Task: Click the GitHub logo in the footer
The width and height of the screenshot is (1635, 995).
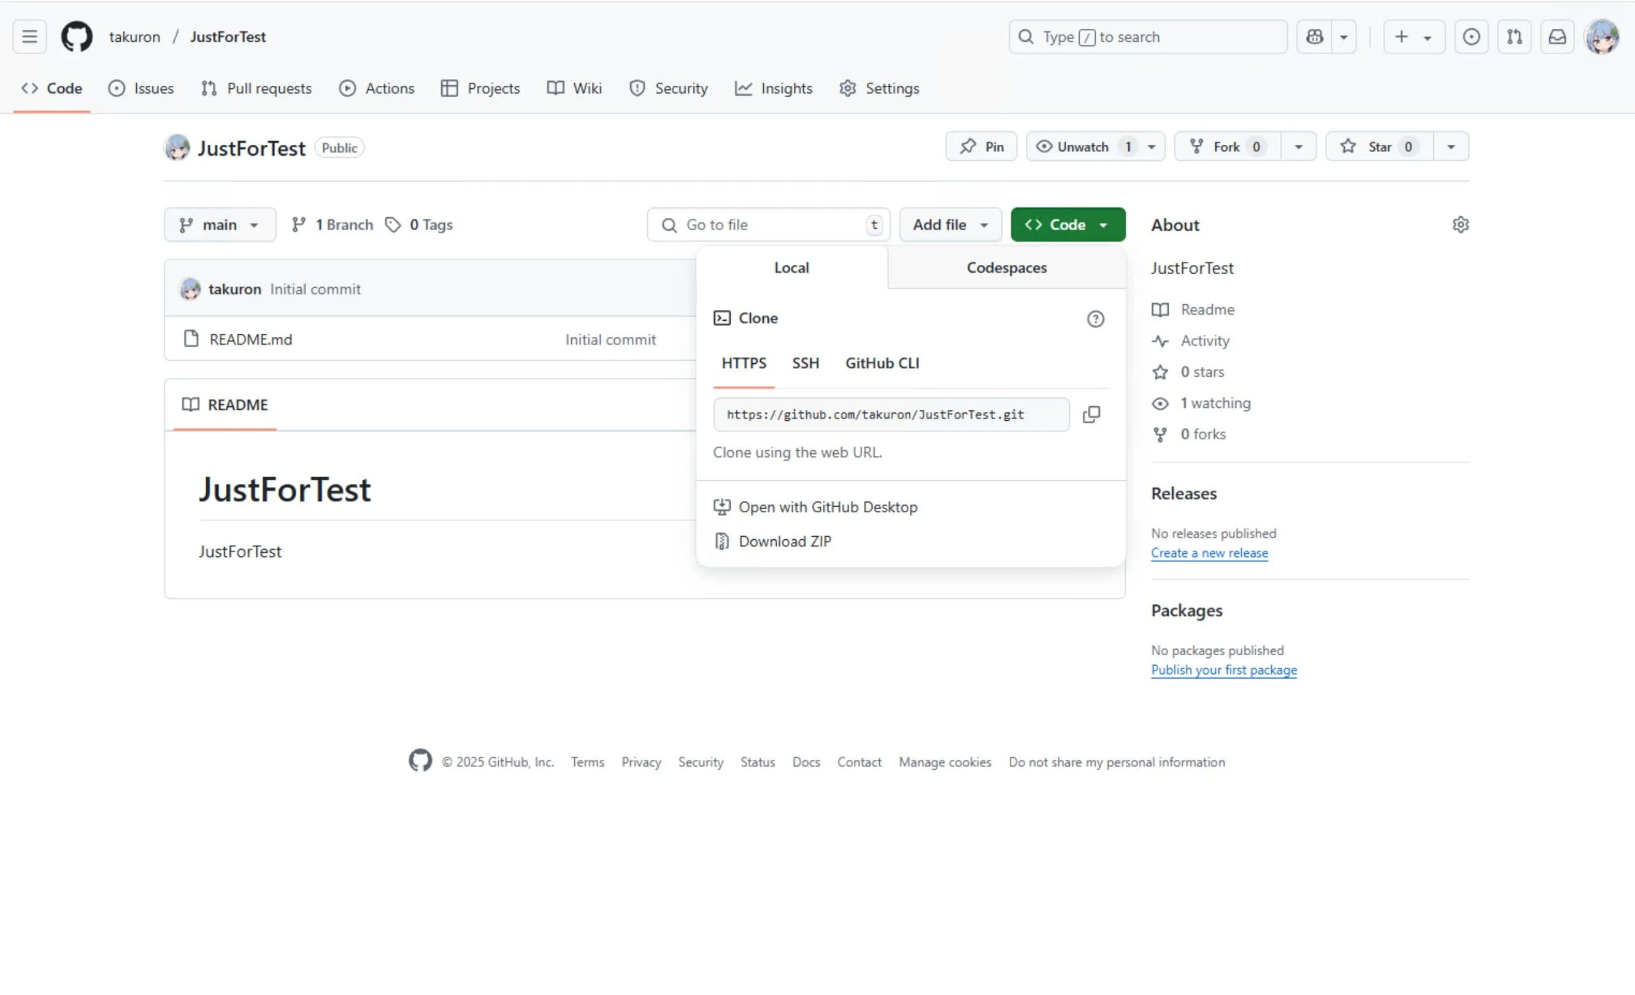Action: click(x=420, y=760)
